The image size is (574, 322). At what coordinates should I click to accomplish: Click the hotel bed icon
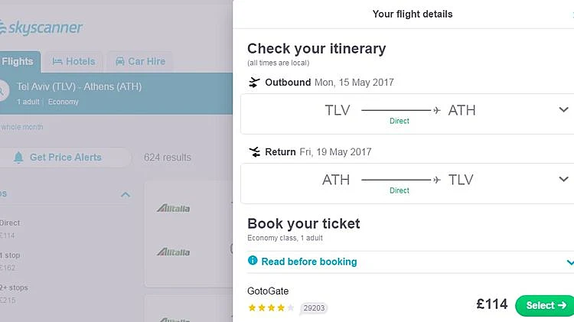[57, 61]
